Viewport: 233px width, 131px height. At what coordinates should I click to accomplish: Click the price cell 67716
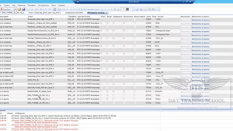[149, 91]
